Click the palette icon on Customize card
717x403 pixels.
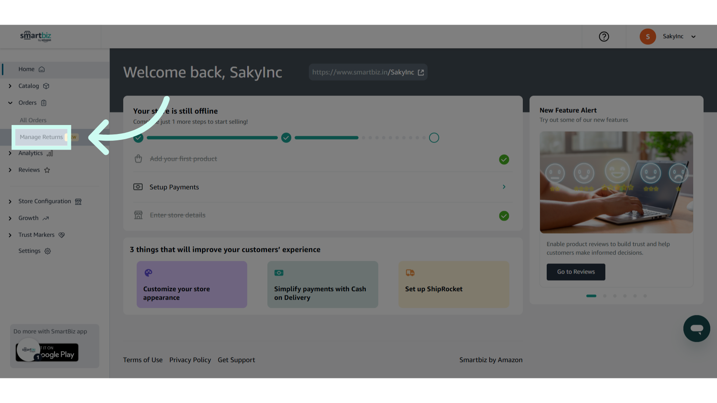tap(148, 273)
